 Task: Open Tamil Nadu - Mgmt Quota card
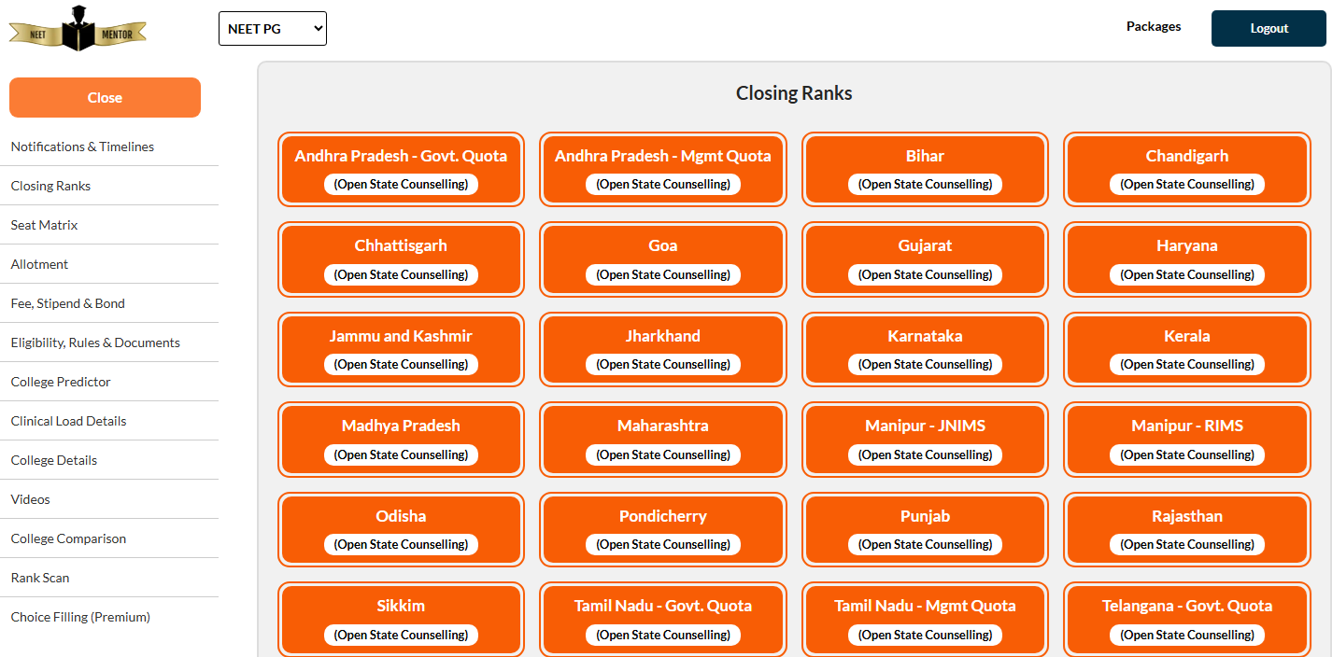coord(925,619)
